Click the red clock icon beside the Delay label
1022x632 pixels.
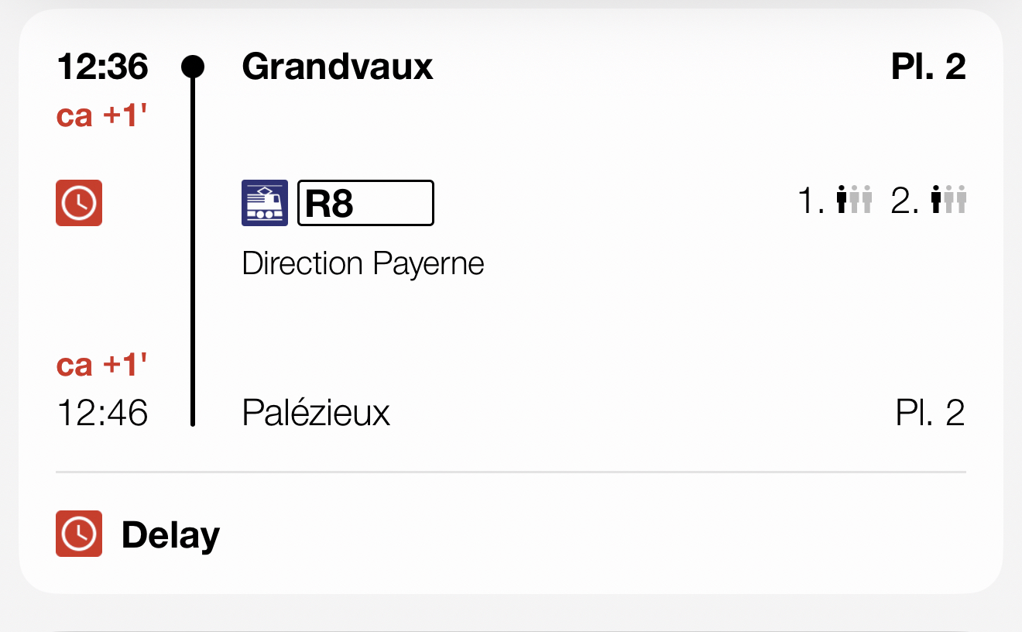point(79,534)
